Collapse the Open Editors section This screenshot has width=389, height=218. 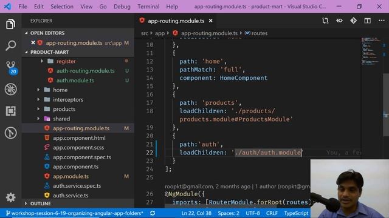[26, 33]
